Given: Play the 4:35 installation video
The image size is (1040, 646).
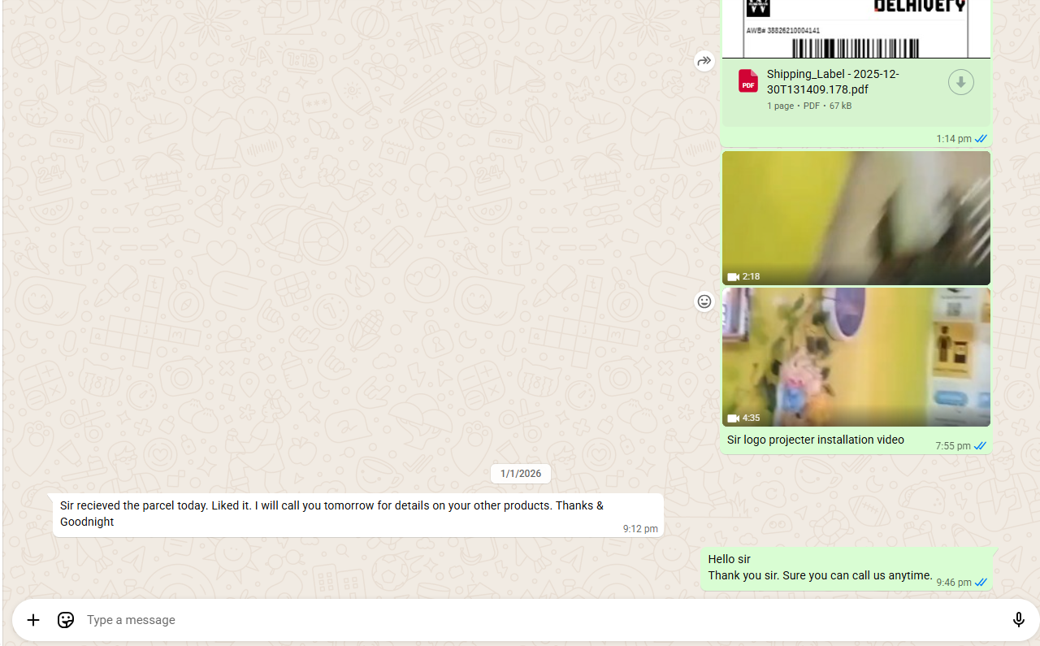Looking at the screenshot, I should (x=856, y=357).
